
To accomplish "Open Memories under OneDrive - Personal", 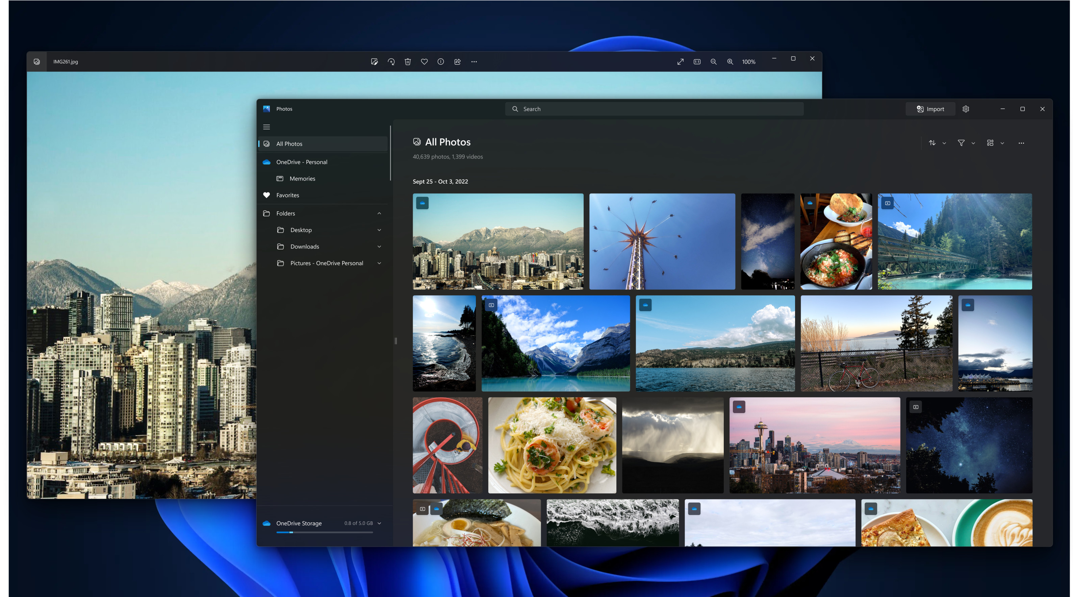I will [302, 178].
